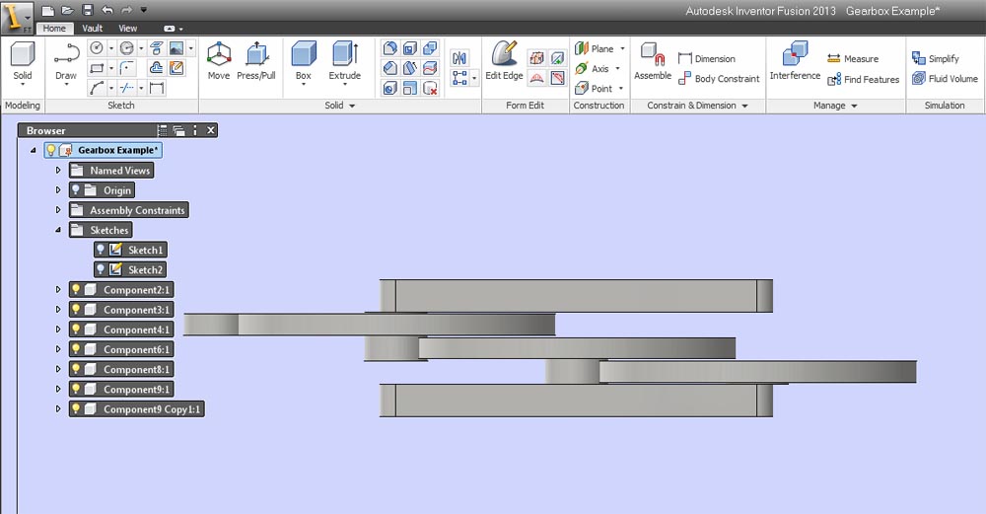Activate the Press/Pull tool
The width and height of the screenshot is (986, 514).
tap(256, 60)
